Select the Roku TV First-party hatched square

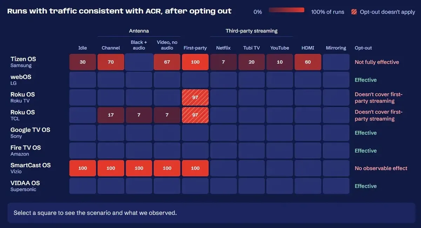[195, 97]
